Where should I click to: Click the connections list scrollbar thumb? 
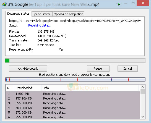coord(142,91)
